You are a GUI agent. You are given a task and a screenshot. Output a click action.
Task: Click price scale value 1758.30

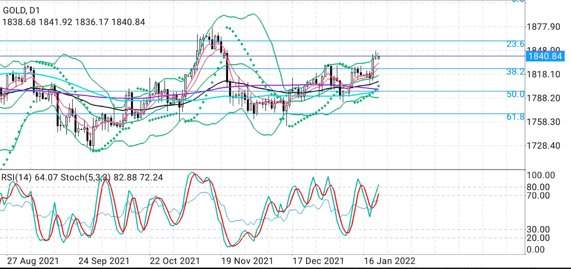(x=544, y=122)
